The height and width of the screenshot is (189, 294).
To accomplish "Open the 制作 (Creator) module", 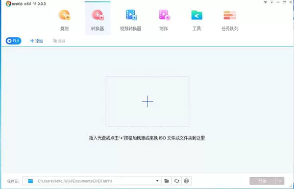I will click(x=164, y=20).
